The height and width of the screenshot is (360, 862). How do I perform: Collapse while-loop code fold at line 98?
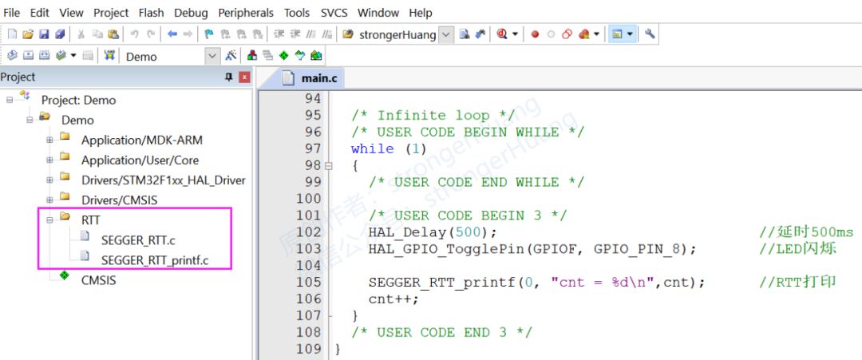click(x=329, y=165)
